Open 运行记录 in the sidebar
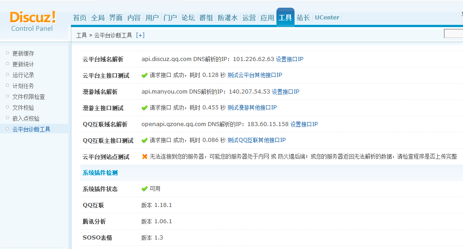Image resolution: width=463 pixels, height=249 pixels. [23, 75]
